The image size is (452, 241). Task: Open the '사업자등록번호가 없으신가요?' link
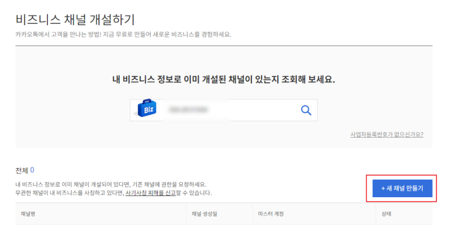click(x=387, y=134)
